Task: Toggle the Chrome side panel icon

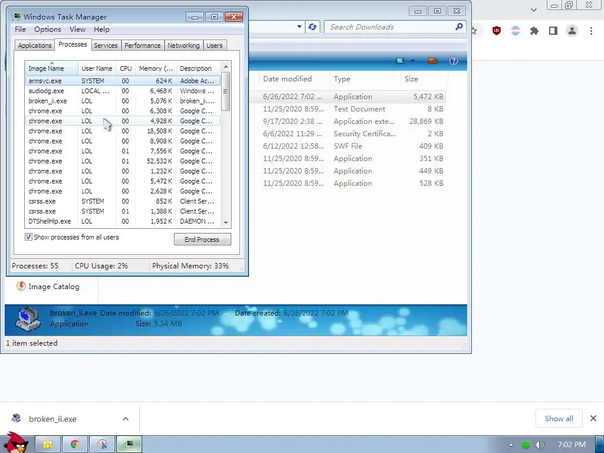Action: pyautogui.click(x=553, y=31)
